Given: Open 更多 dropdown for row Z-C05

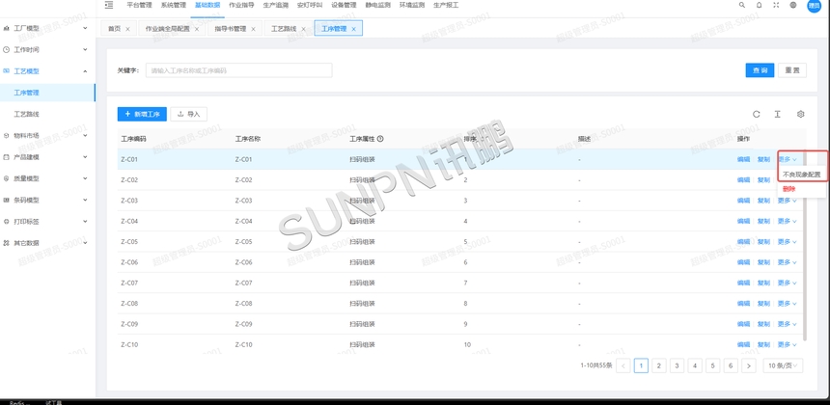Looking at the screenshot, I should pos(787,242).
